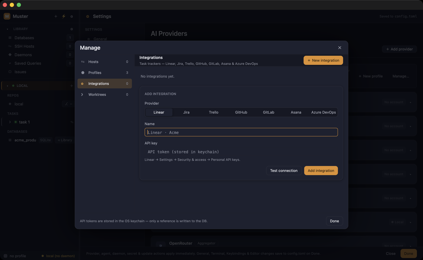Choose Asana as provider
This screenshot has width=423, height=260.
pyautogui.click(x=296, y=112)
